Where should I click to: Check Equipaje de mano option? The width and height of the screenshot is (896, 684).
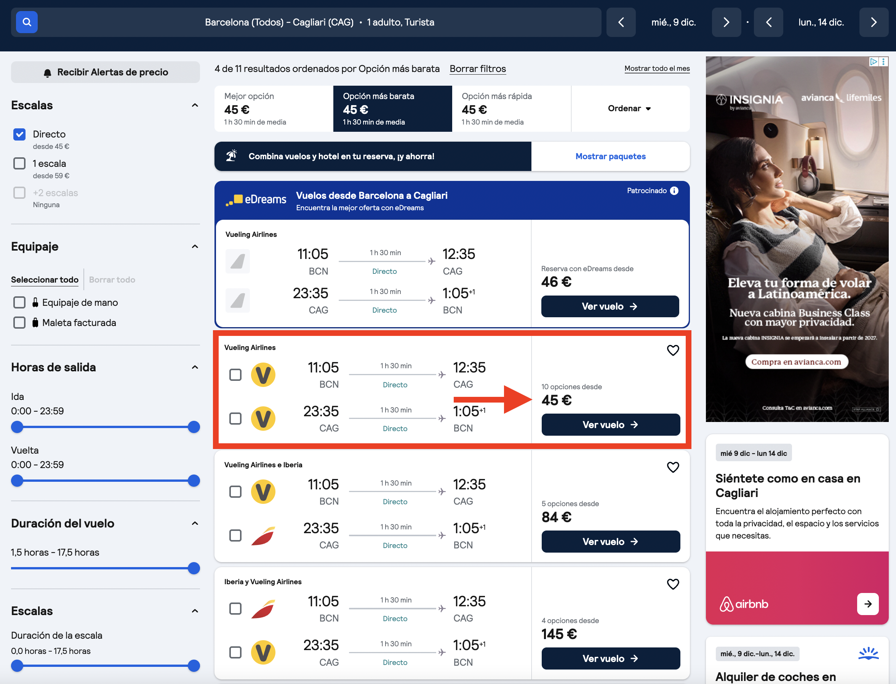[19, 302]
